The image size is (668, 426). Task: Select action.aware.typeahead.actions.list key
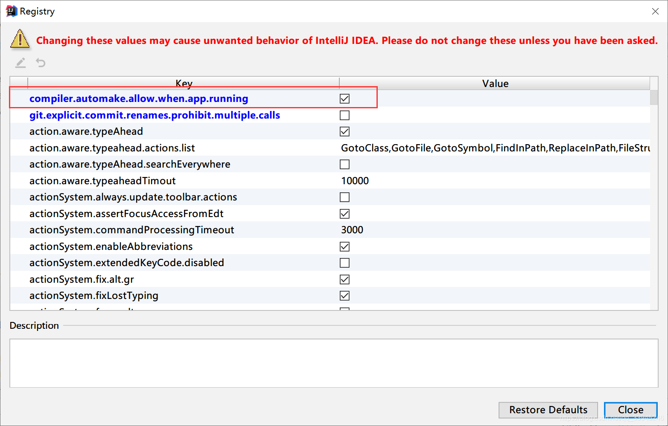(x=112, y=148)
